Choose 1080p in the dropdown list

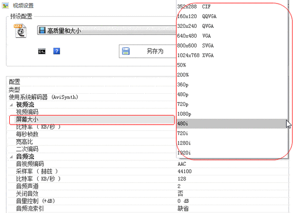[184, 113]
